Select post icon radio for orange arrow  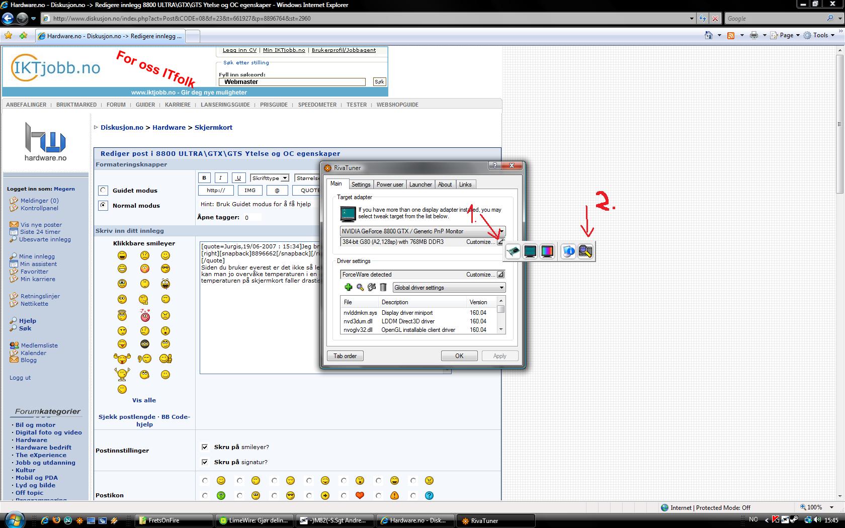tap(309, 495)
